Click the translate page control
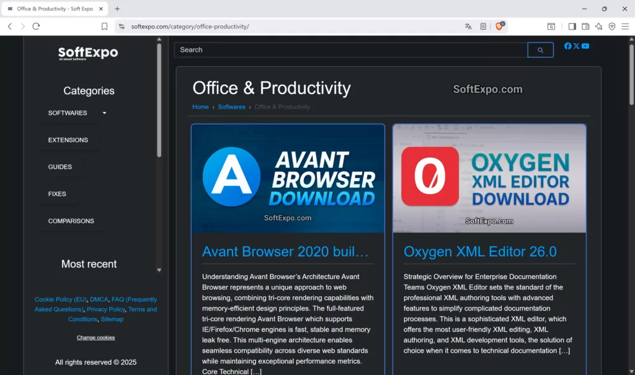The height and width of the screenshot is (375, 635). (x=468, y=27)
